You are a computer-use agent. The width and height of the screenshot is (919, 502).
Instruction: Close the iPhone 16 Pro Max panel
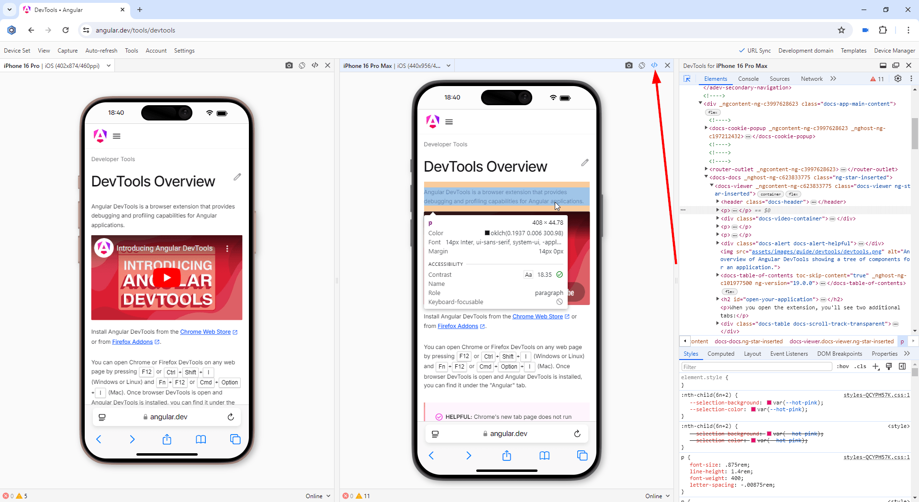pyautogui.click(x=668, y=65)
